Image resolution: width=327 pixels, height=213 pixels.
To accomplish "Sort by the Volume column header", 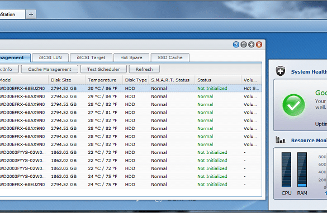I will (x=252, y=80).
